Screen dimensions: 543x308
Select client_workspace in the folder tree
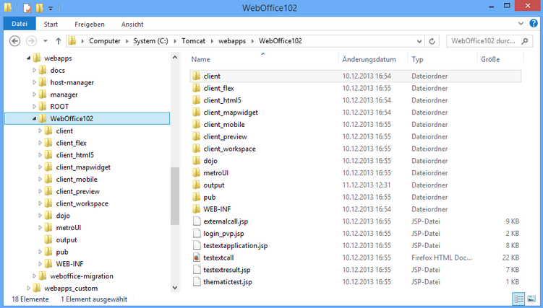pyautogui.click(x=82, y=203)
